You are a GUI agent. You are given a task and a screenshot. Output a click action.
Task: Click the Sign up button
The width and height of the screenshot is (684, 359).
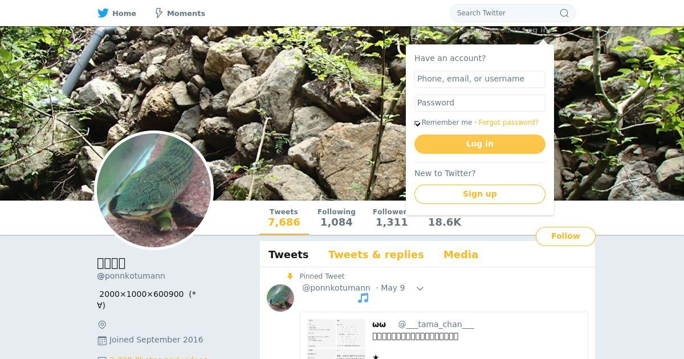click(480, 194)
